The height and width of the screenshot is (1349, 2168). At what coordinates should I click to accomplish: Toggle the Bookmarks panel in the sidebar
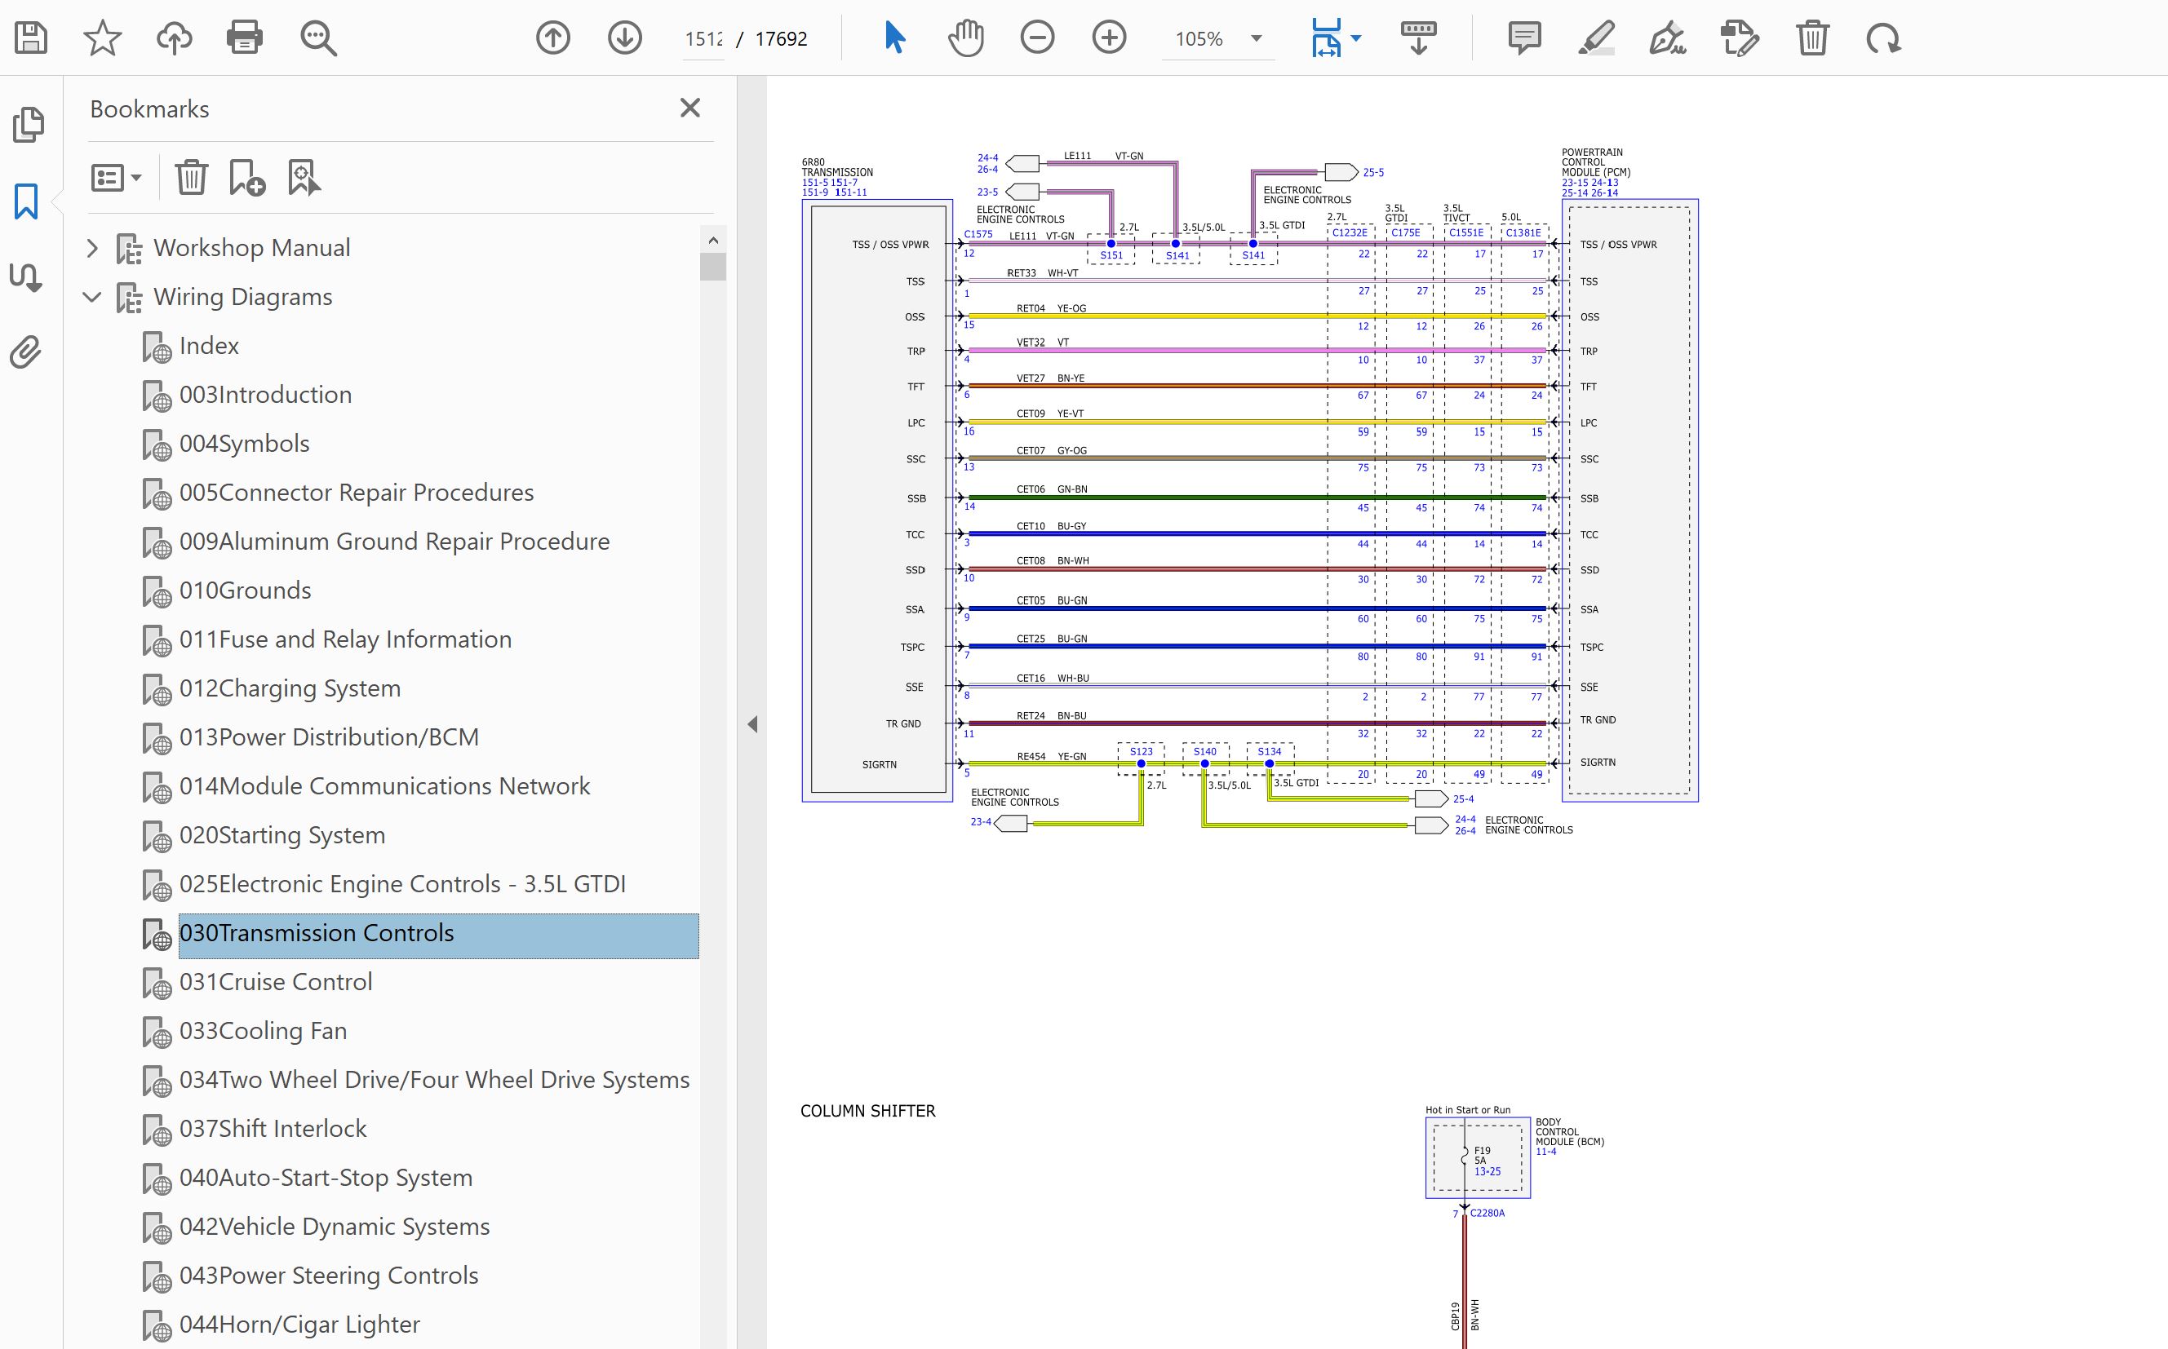(27, 201)
